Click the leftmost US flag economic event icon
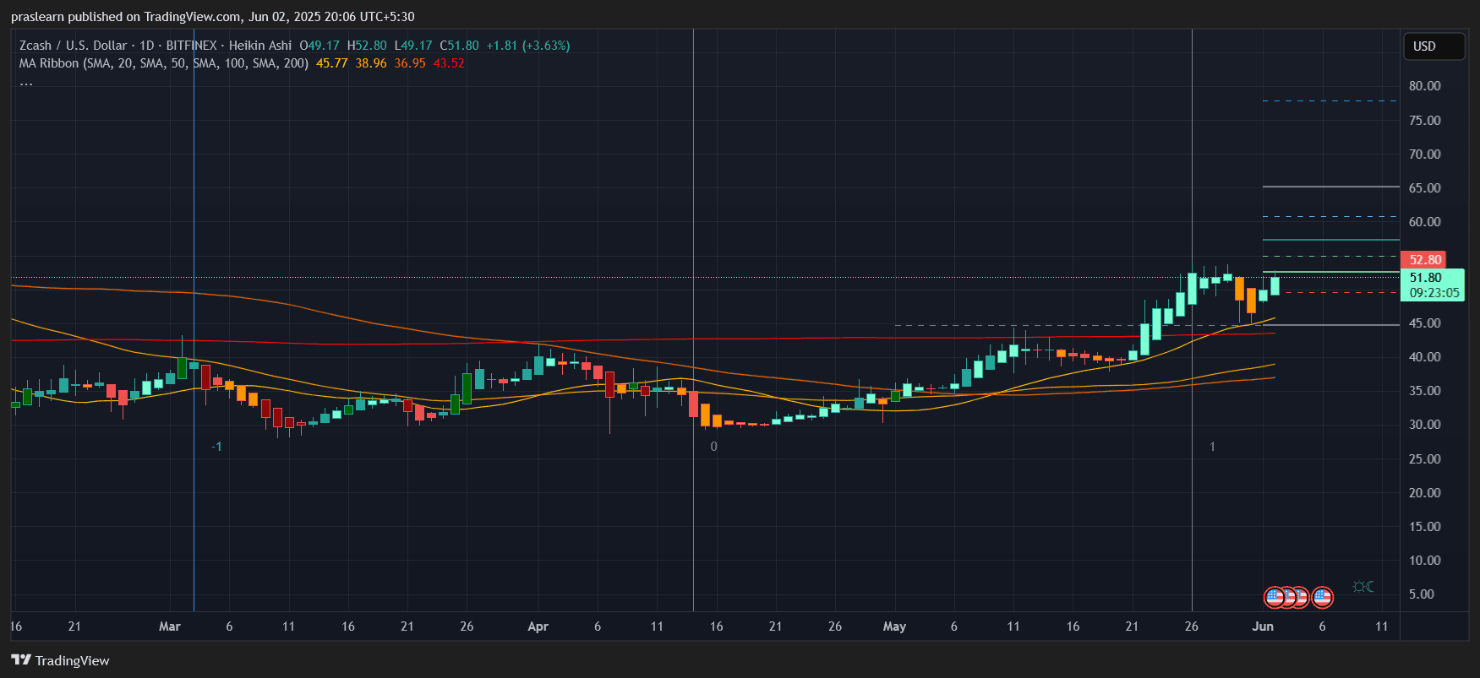Image resolution: width=1480 pixels, height=678 pixels. (1275, 598)
